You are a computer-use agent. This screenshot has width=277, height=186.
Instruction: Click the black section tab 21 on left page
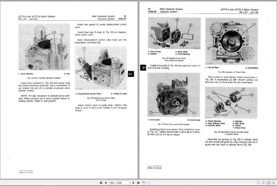(131, 74)
